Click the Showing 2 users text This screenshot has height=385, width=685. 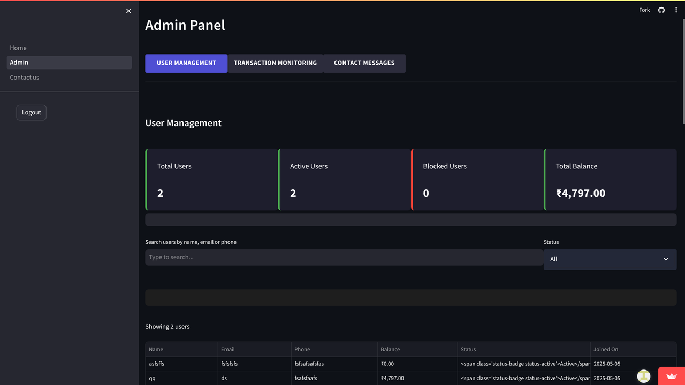click(168, 327)
